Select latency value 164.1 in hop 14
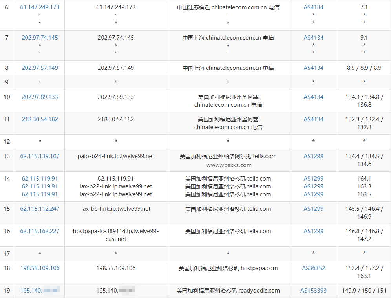The width and height of the screenshot is (391, 298). [364, 179]
